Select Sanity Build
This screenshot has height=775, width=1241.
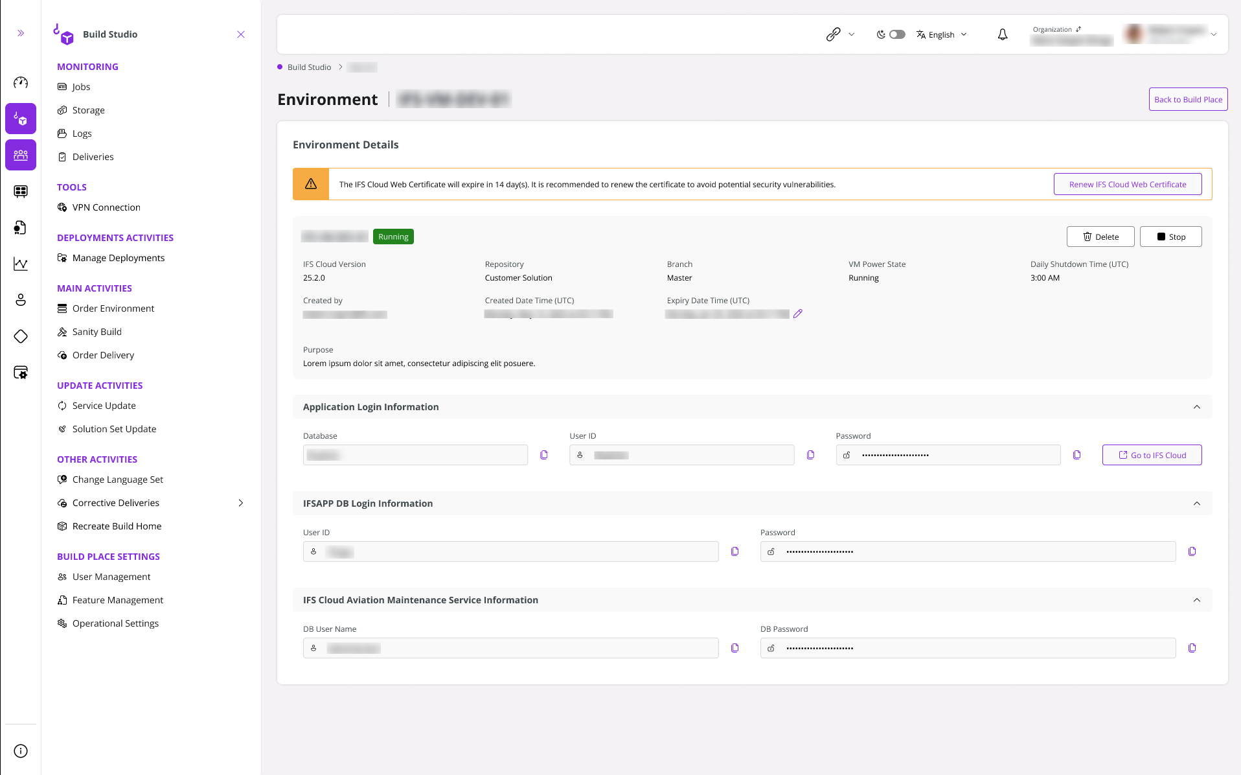pos(89,332)
